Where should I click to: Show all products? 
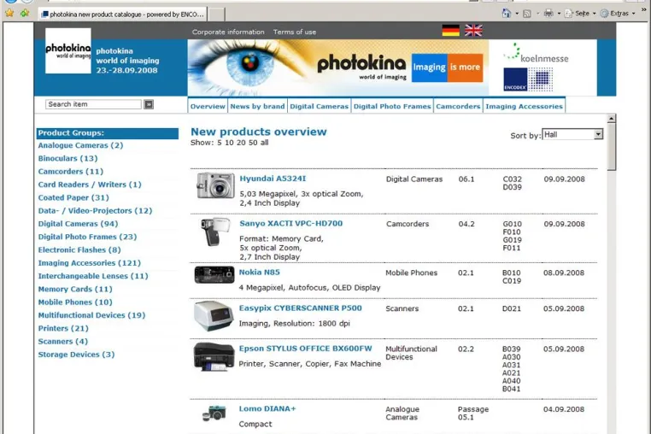coord(265,143)
